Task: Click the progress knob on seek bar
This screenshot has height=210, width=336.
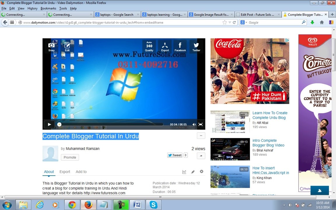Action: [x=60, y=125]
